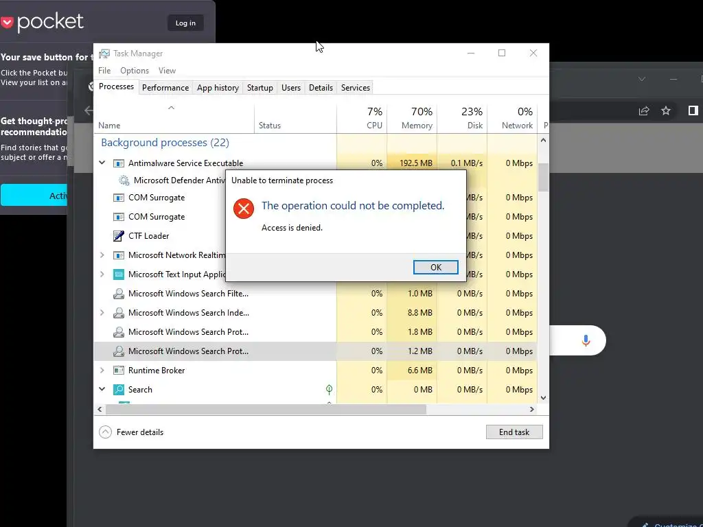Viewport: 703px width, 527px height.
Task: Click the horizontal scrollbar thumb
Action: click(266, 409)
